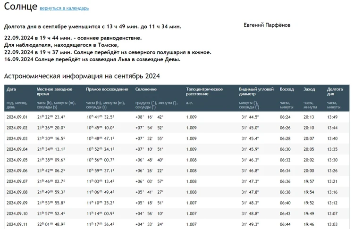Image resolution: width=354 pixels, height=229 pixels.
Task: Click the 'вернуться в календарь' link
Action: click(x=64, y=8)
